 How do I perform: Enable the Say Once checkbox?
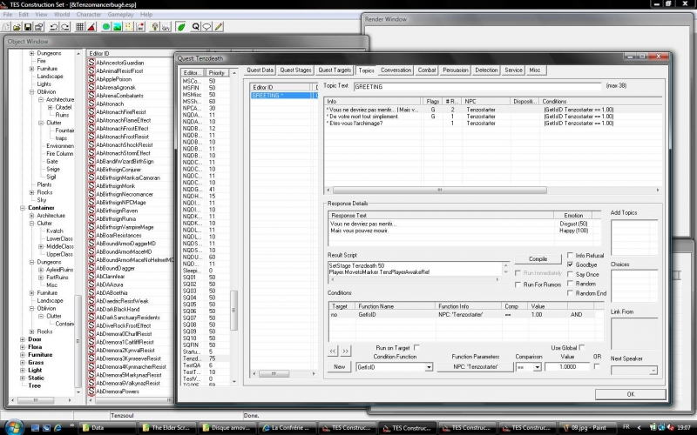[571, 274]
